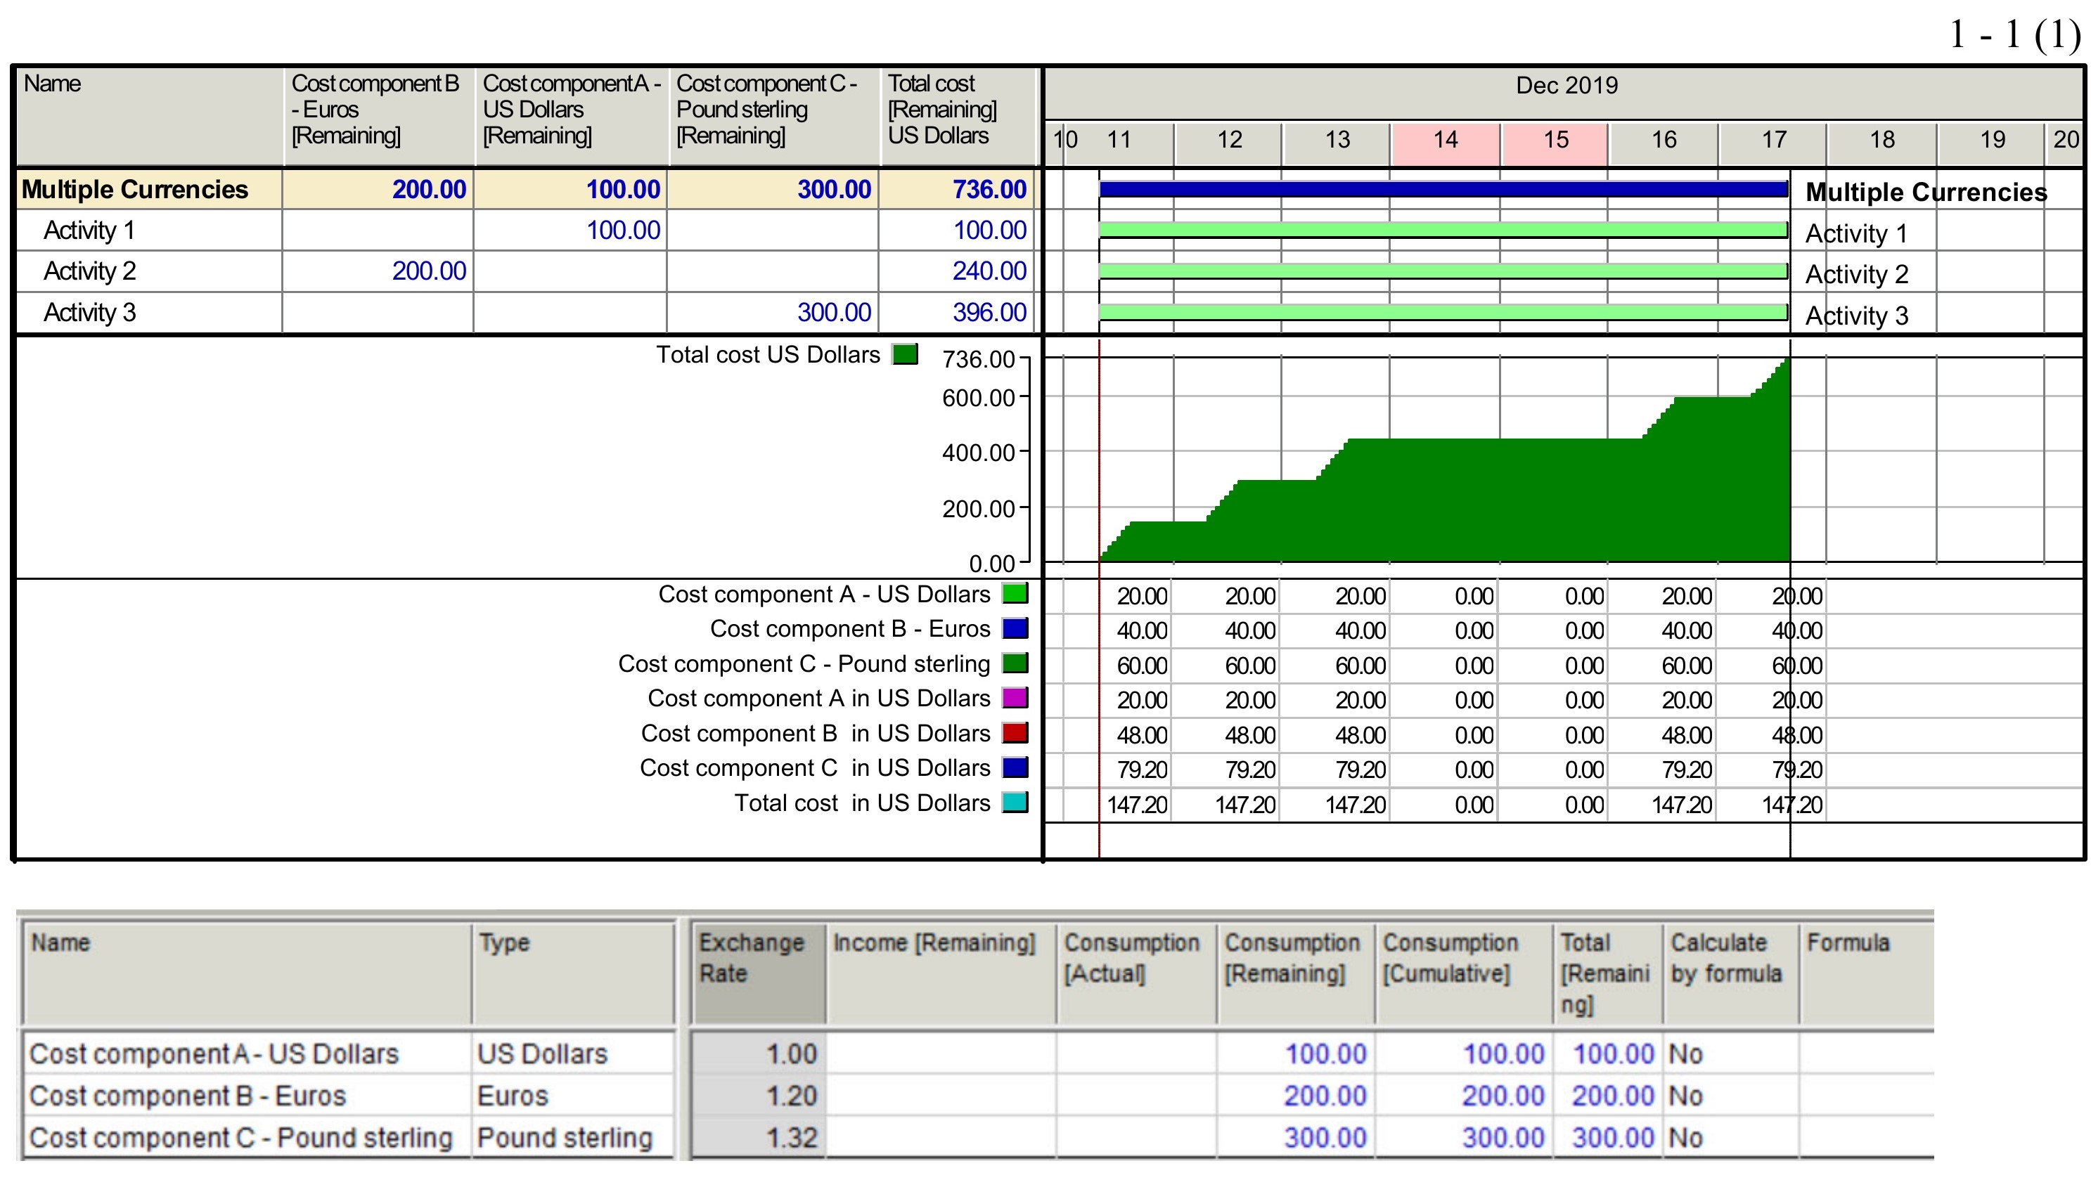The image size is (2091, 1194).
Task: Click the red Cost component B in US Dollars swatch
Action: (x=1015, y=732)
